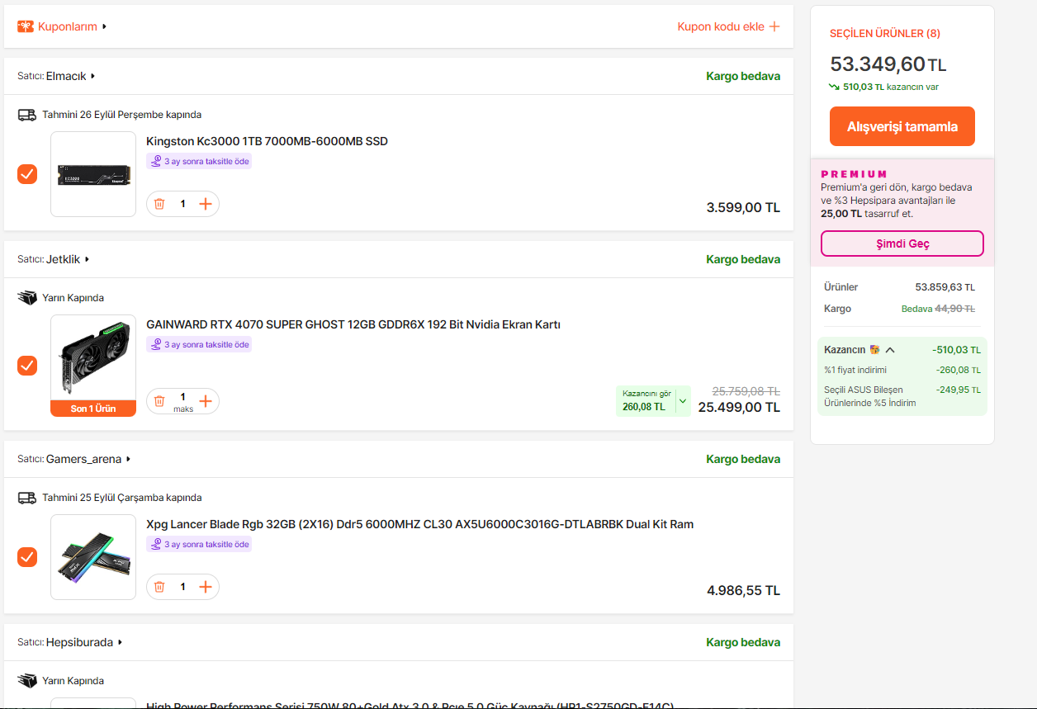
Task: Click Xpg Lancer Blade Rgb 32GB title
Action: (419, 524)
